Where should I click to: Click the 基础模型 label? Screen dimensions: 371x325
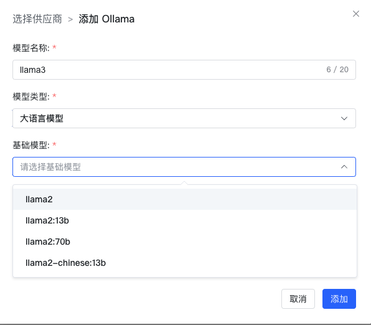coord(31,145)
